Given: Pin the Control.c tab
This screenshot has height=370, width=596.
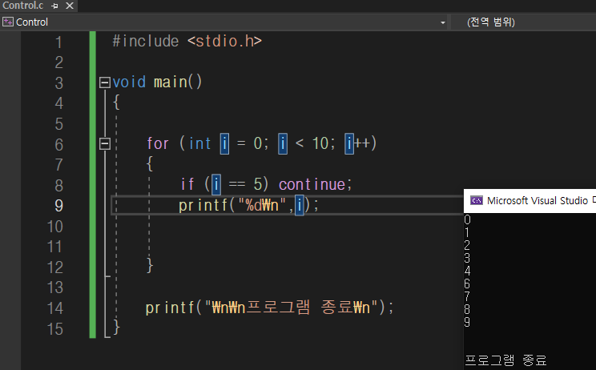Looking at the screenshot, I should coord(54,6).
